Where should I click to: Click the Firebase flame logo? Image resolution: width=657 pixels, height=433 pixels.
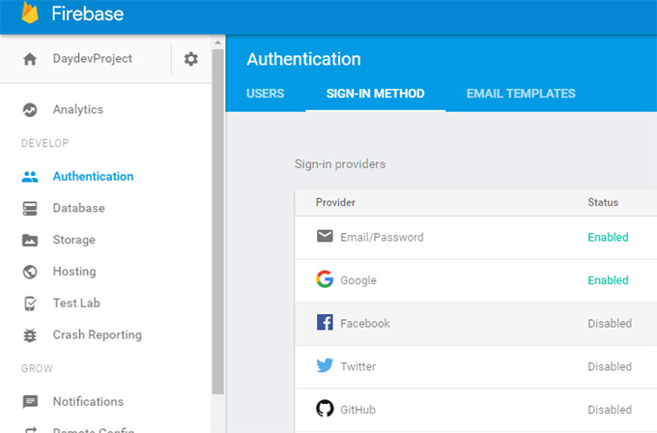pos(30,13)
